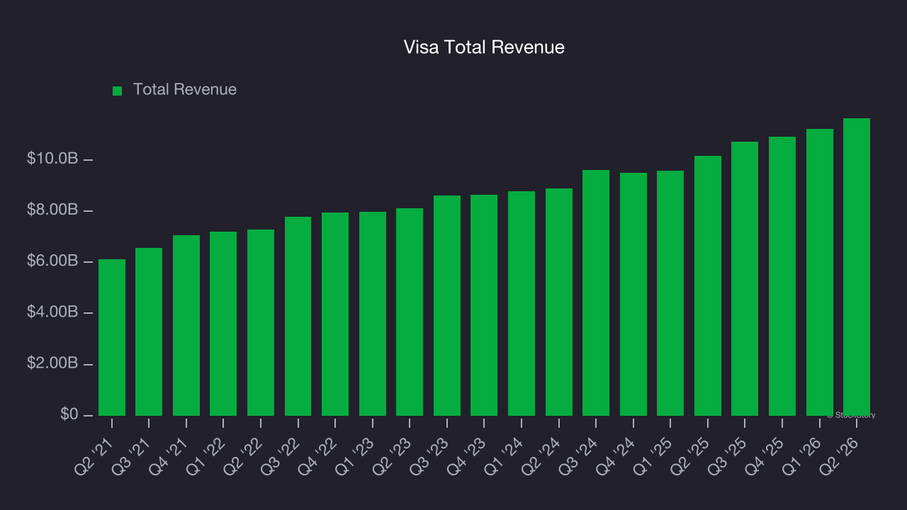
Task: Click the $8.00B y-axis label
Action: (x=52, y=210)
